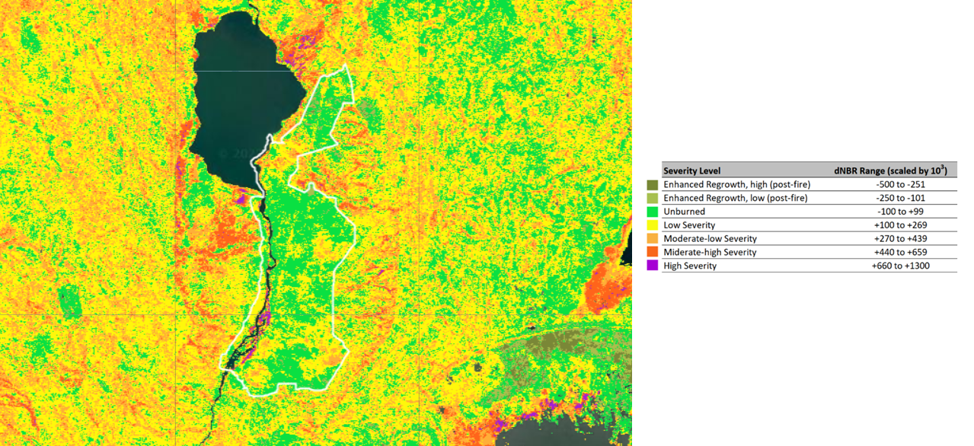Viewport: 974px width, 446px height.
Task: Select the +660 to +1300 range value
Action: click(x=900, y=266)
